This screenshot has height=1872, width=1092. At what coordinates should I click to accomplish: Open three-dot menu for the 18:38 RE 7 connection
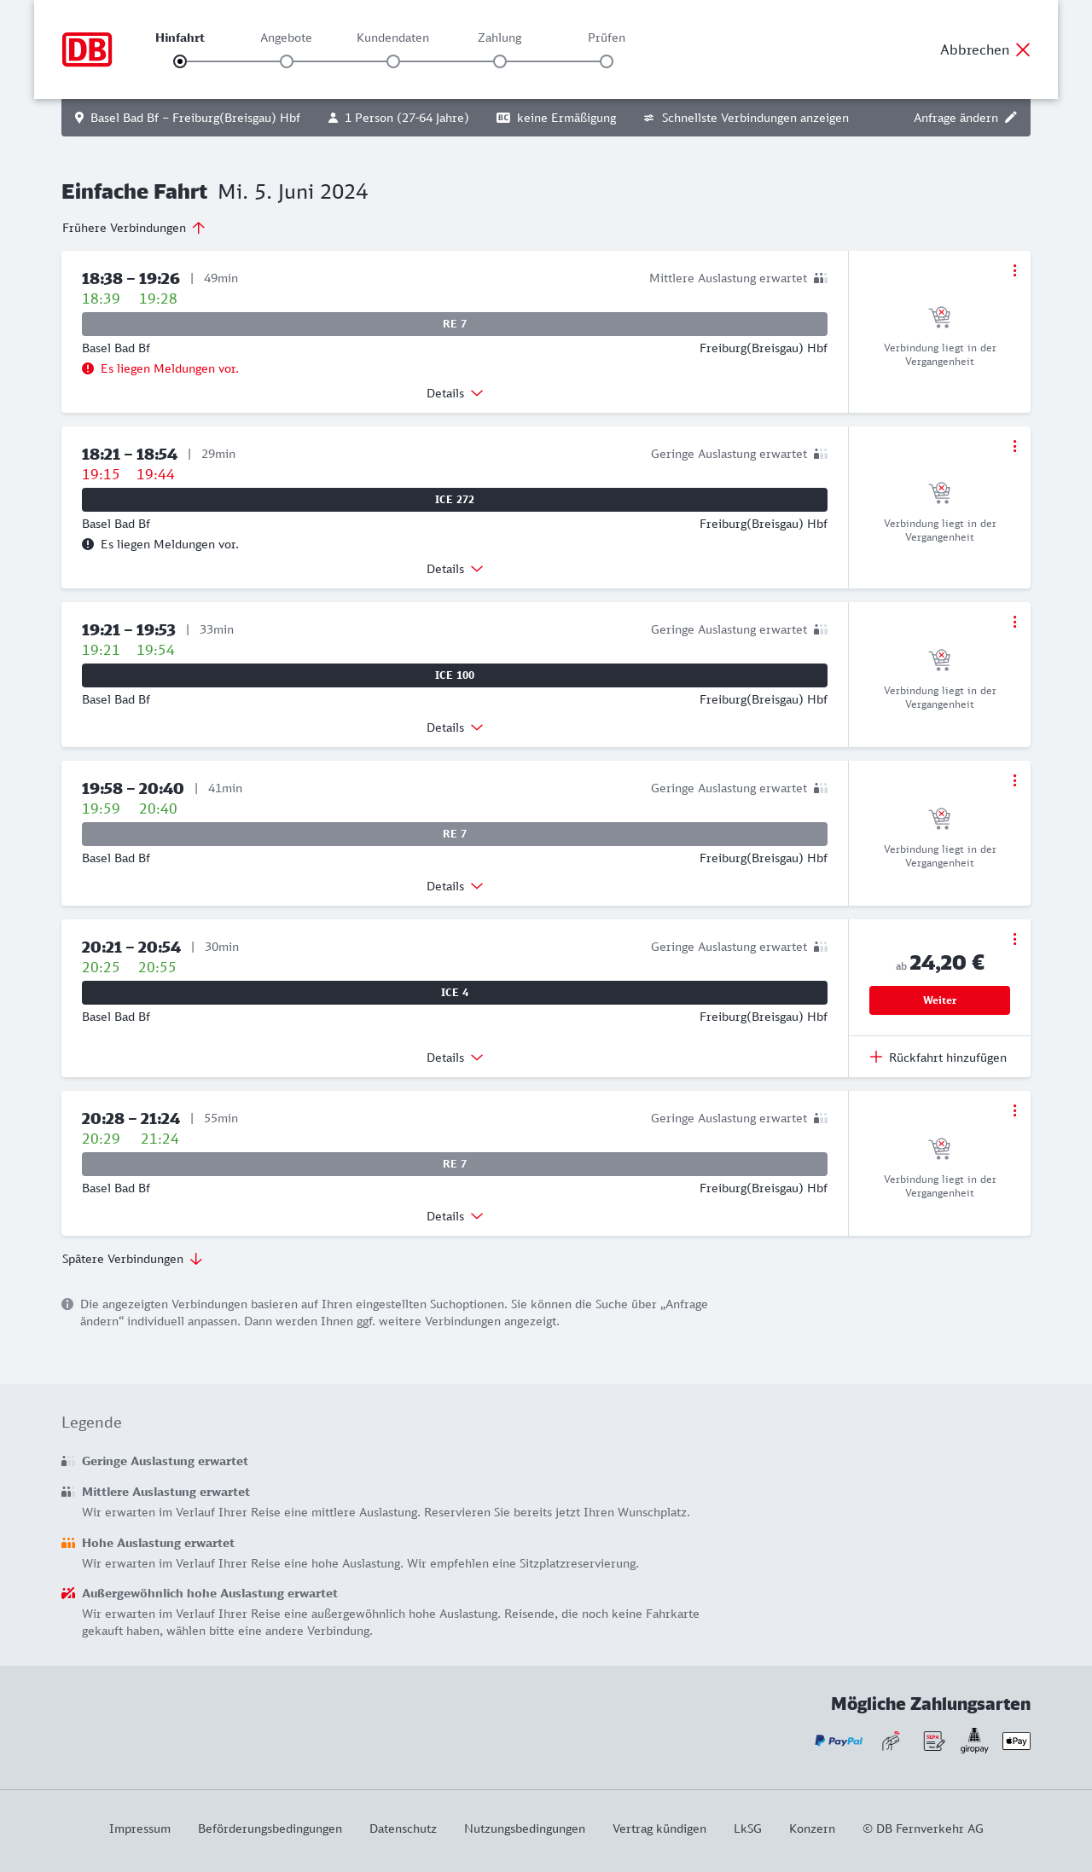click(x=1014, y=270)
